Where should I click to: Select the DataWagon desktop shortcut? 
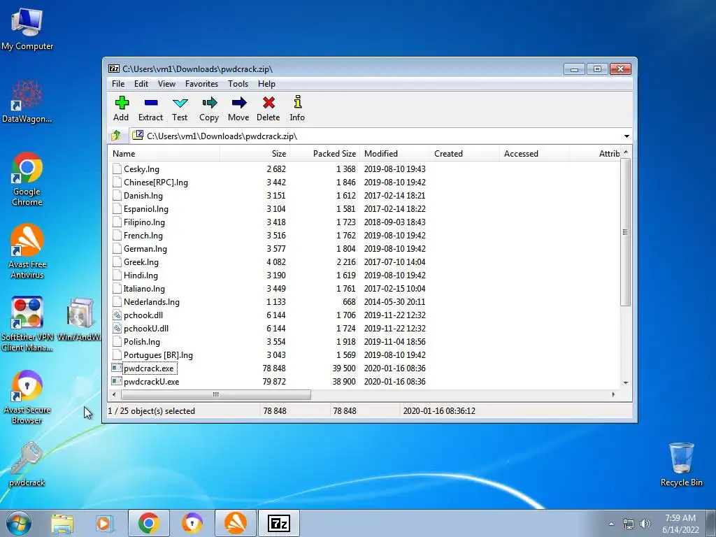(x=27, y=101)
